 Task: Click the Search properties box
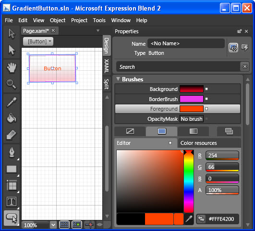178,66
